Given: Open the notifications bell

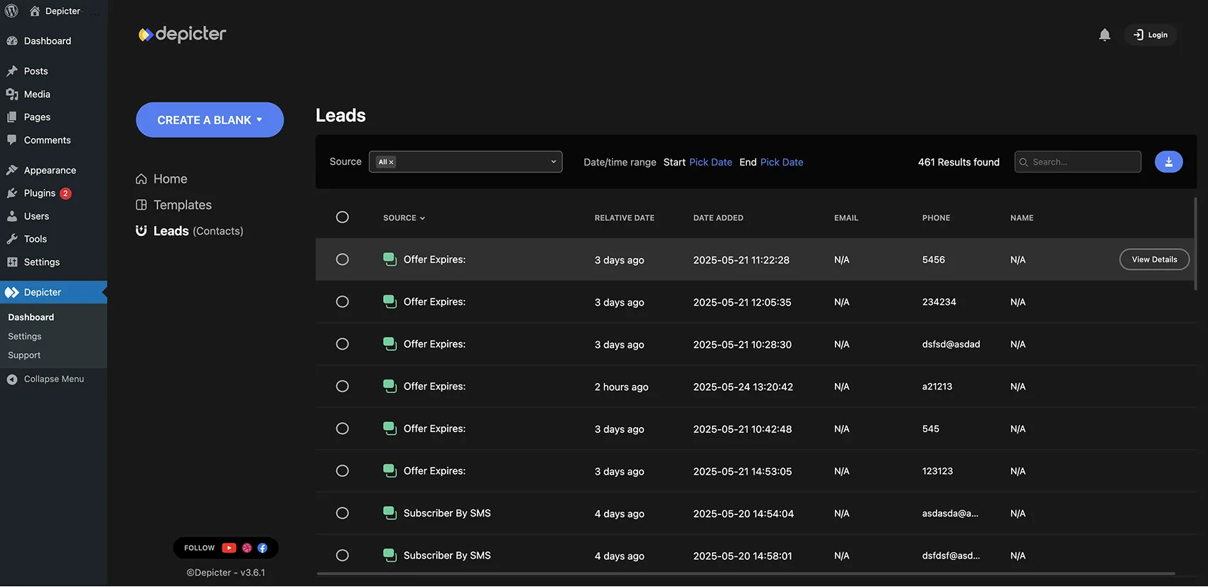Looking at the screenshot, I should point(1104,35).
